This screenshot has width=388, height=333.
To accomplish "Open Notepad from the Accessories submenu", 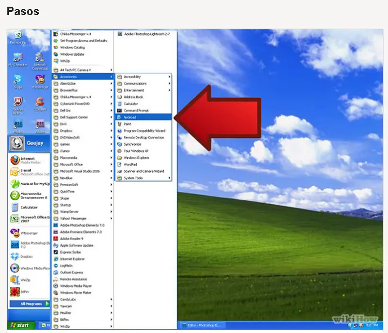I will tap(131, 117).
